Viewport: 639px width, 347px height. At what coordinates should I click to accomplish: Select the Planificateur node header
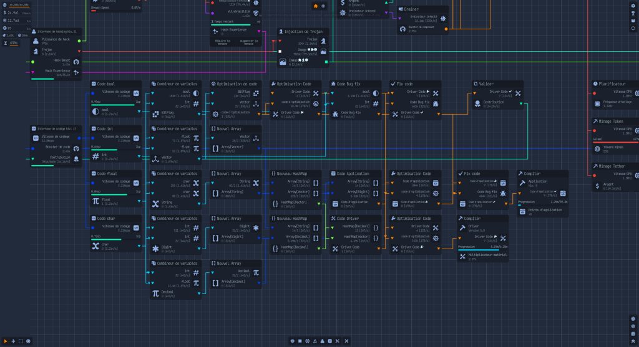coord(612,83)
